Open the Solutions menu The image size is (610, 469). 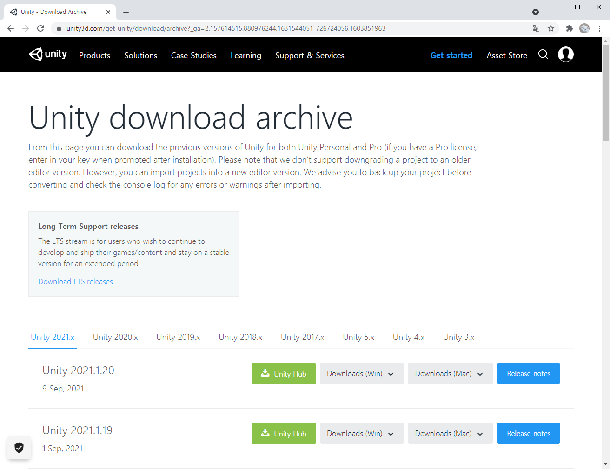click(x=140, y=55)
